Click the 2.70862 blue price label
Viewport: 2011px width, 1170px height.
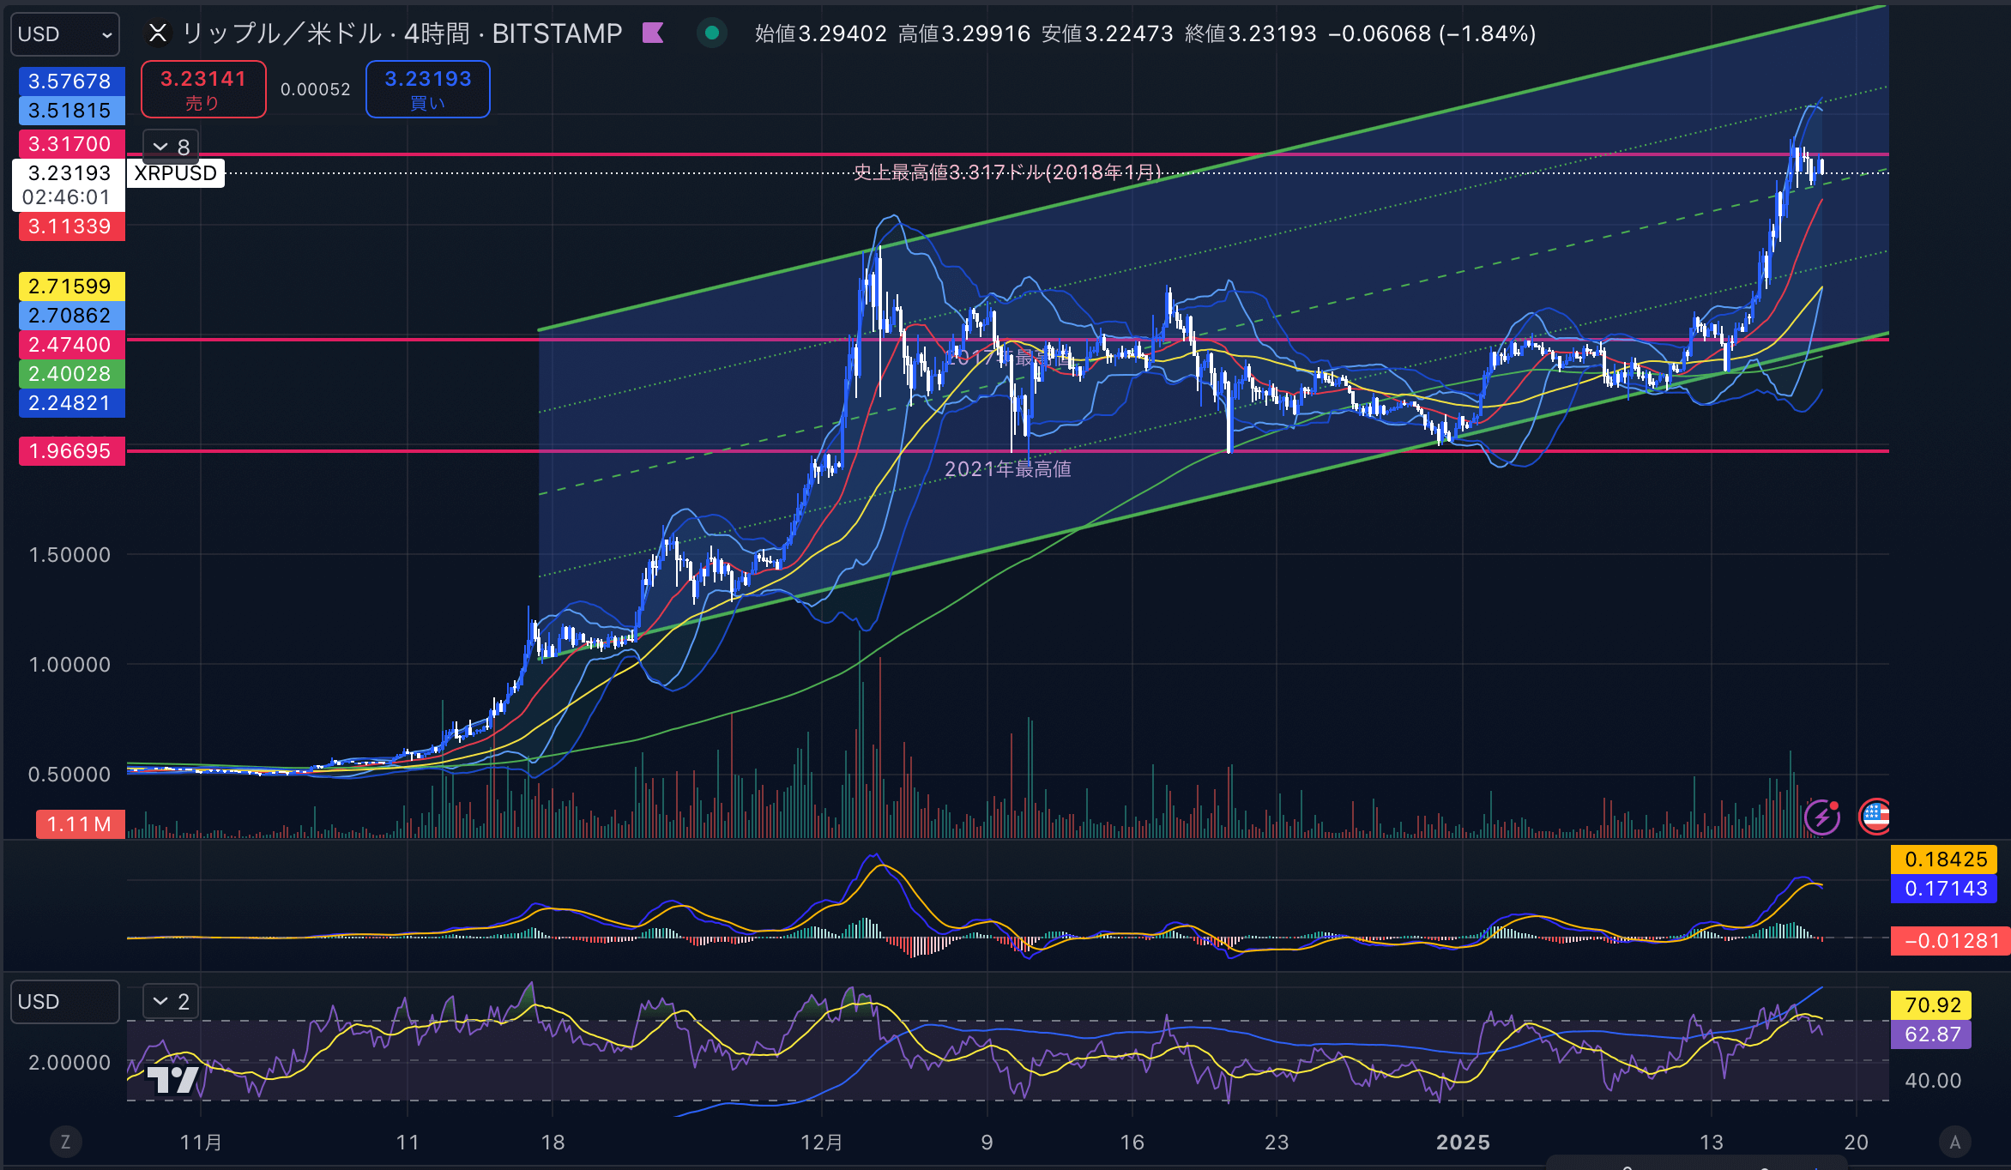[72, 316]
